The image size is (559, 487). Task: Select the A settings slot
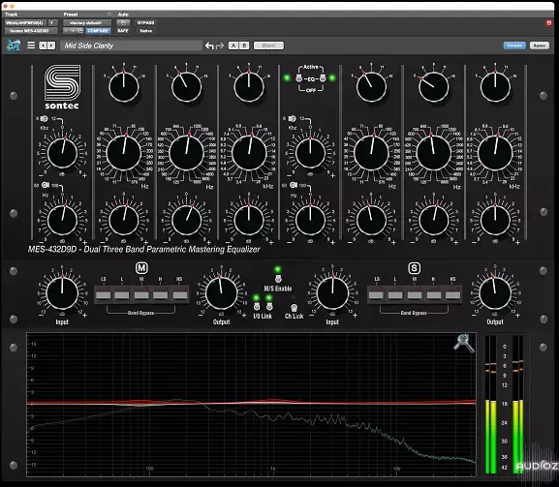233,46
